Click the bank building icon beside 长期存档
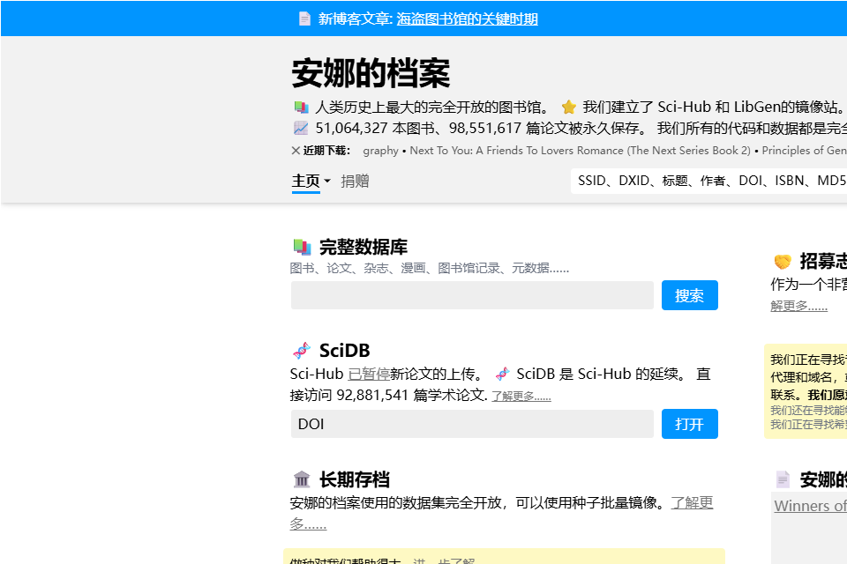This screenshot has width=847, height=564. pos(302,479)
